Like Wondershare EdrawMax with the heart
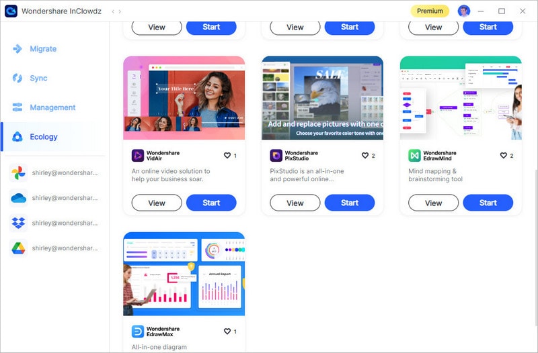 [x=227, y=332]
